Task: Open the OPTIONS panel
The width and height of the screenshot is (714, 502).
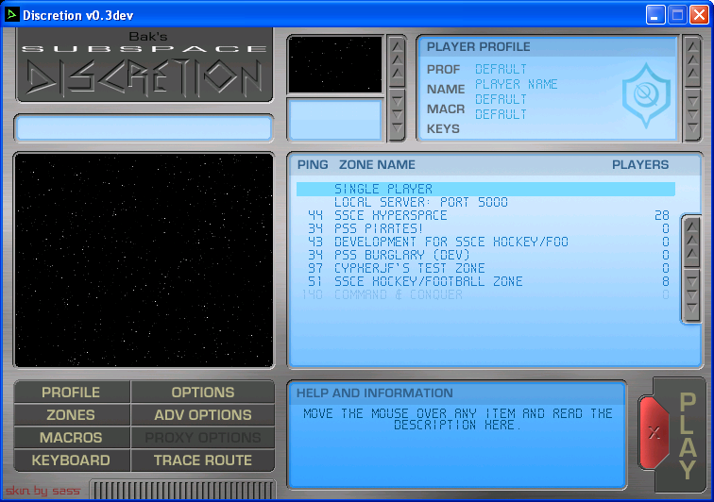Action: [x=203, y=393]
